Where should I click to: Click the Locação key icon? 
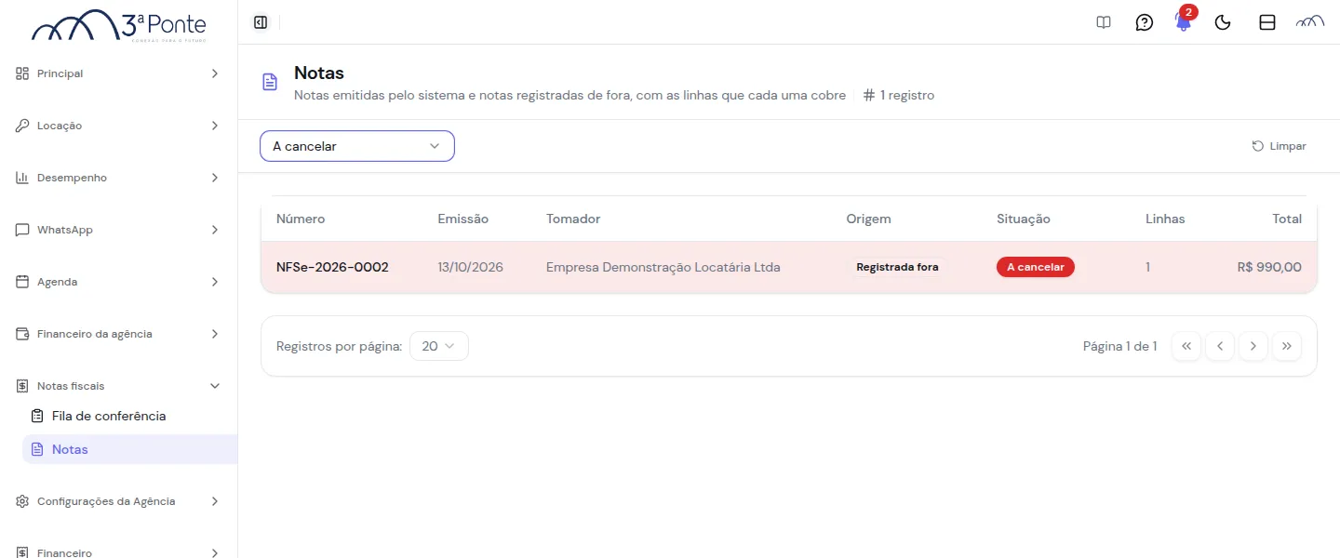tap(22, 126)
